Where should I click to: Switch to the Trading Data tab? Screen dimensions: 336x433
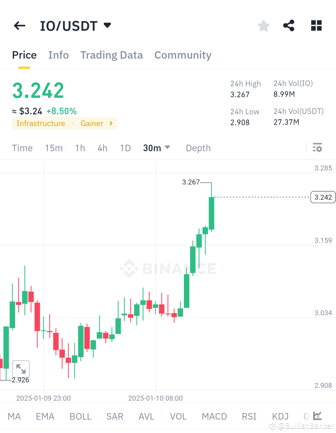click(111, 55)
